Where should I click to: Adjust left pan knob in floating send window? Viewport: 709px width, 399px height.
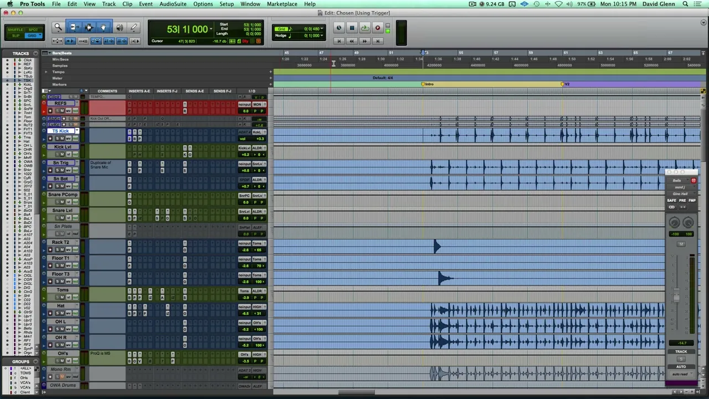[x=674, y=223]
